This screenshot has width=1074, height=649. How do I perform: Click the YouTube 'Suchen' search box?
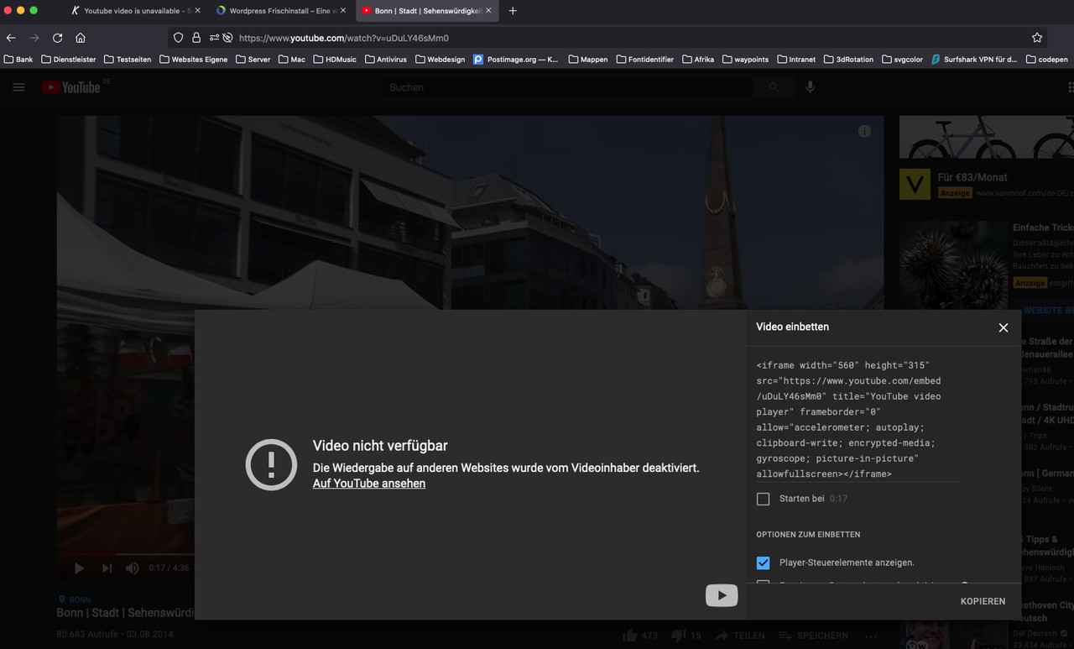(567, 87)
